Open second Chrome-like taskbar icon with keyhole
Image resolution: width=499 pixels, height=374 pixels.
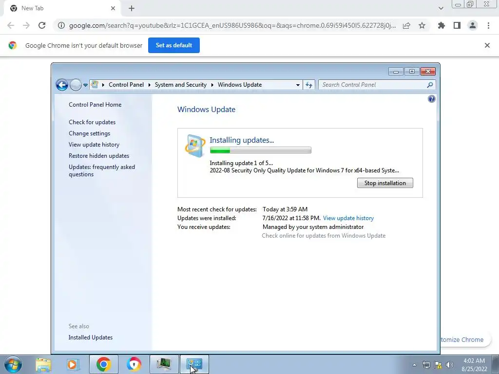click(134, 364)
